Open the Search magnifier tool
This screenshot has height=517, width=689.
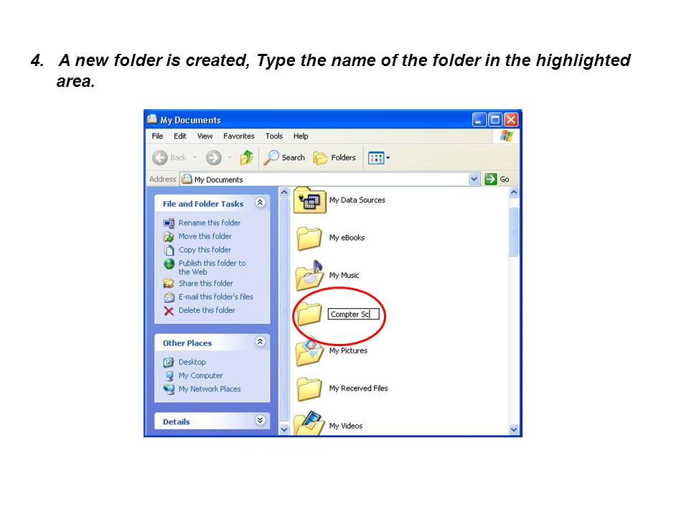tap(271, 157)
